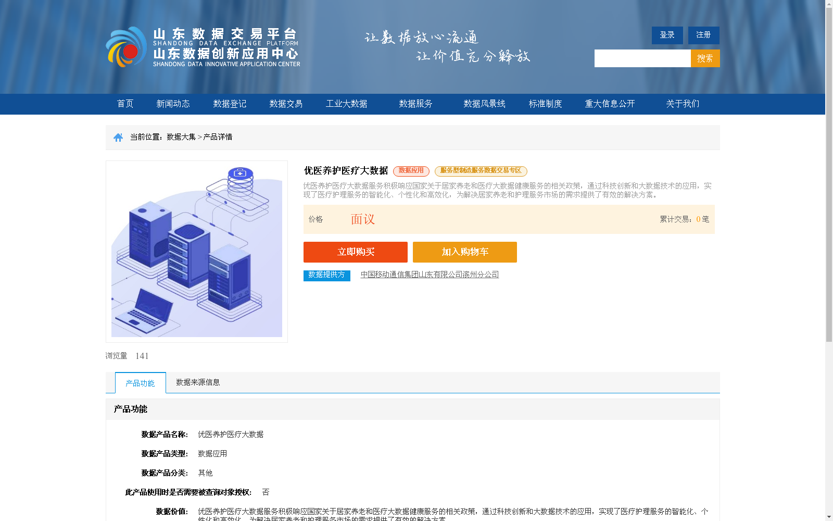Open 新闻动态 navigation item
Image resolution: width=833 pixels, height=521 pixels.
[x=173, y=104]
